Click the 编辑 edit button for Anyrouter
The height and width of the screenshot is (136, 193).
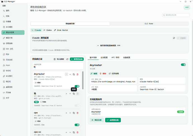94,74
